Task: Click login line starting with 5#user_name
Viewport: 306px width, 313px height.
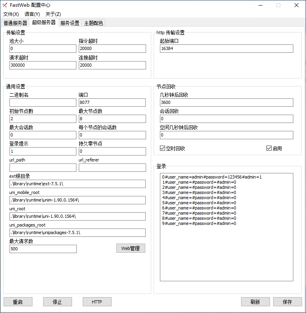Action: 199,203
